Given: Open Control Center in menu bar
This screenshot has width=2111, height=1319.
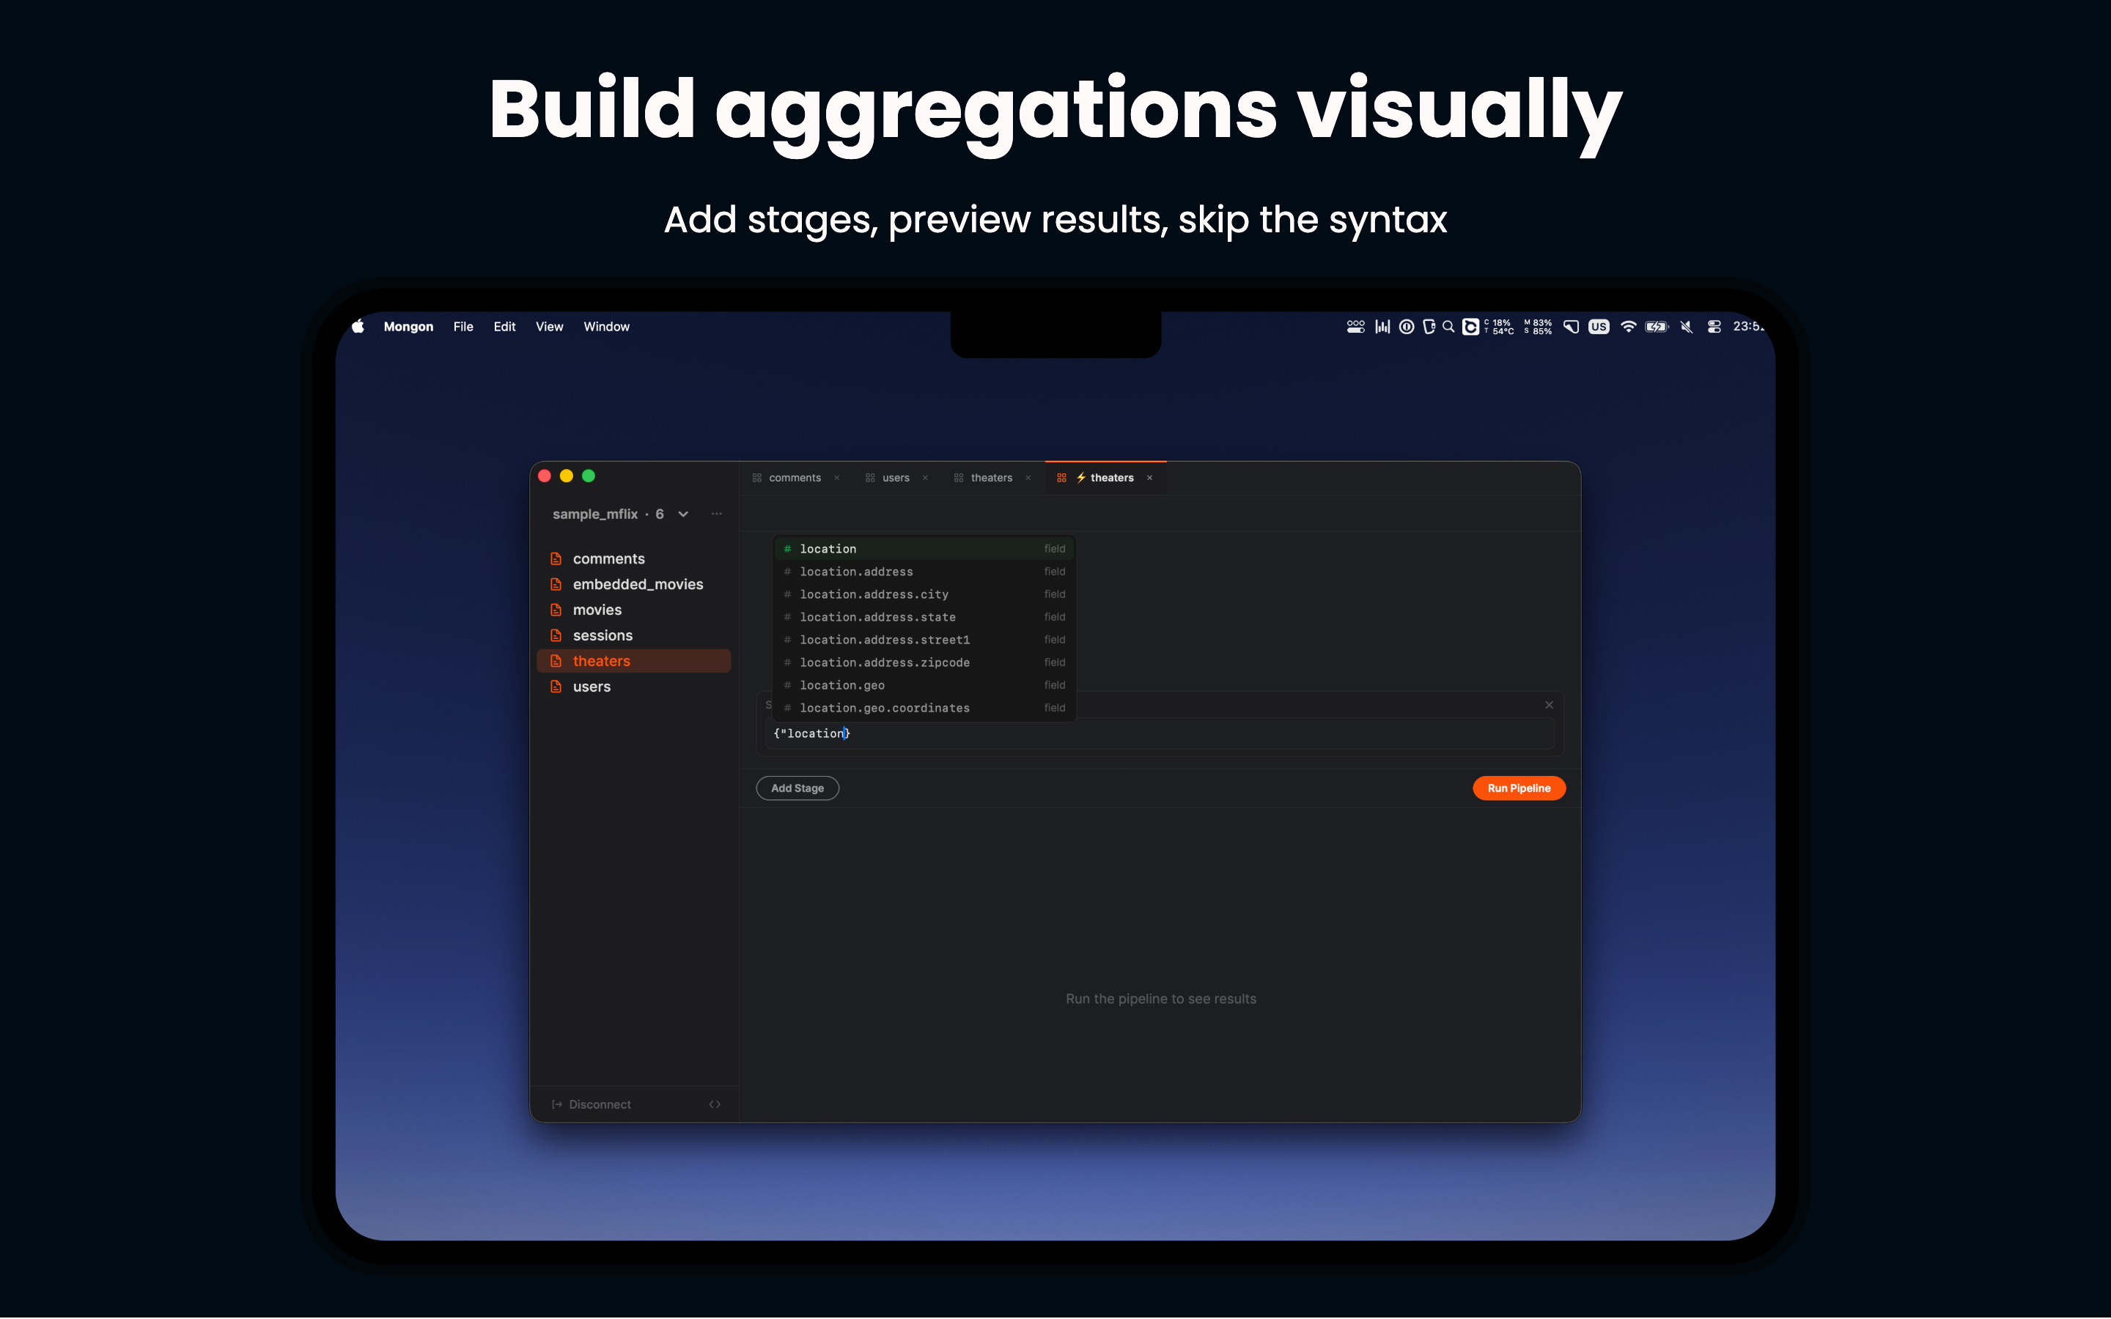Looking at the screenshot, I should 1714,326.
